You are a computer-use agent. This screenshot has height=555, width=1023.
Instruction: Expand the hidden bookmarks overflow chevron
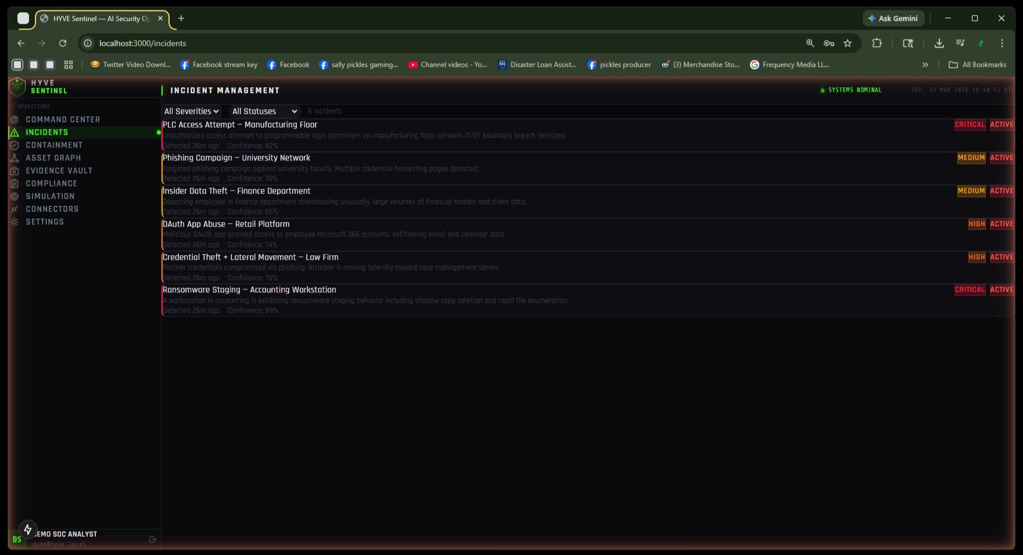(925, 65)
